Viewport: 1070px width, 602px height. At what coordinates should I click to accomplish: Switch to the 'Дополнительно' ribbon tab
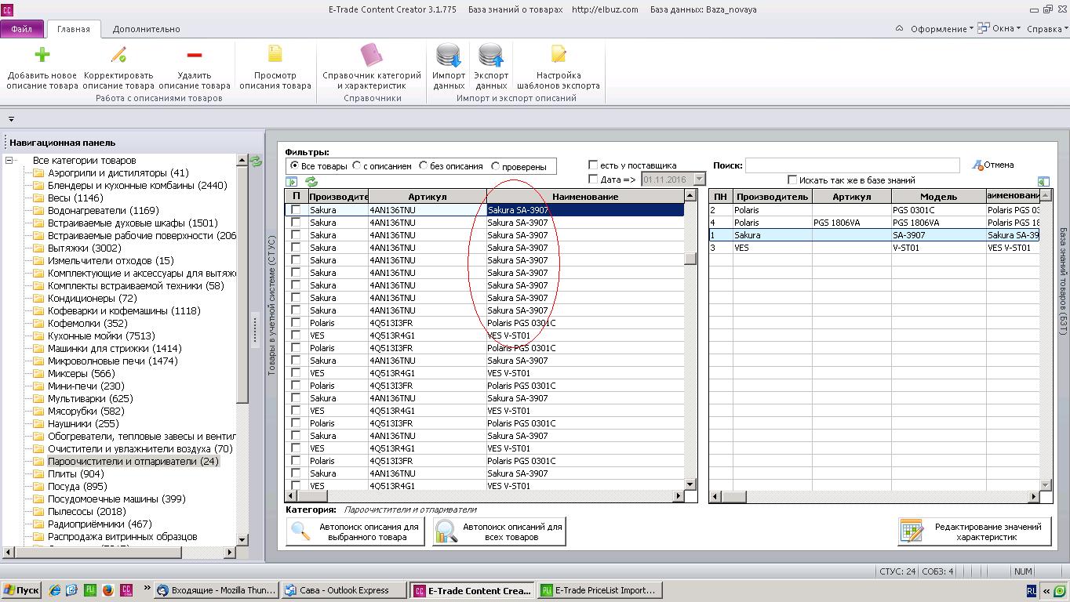click(146, 29)
